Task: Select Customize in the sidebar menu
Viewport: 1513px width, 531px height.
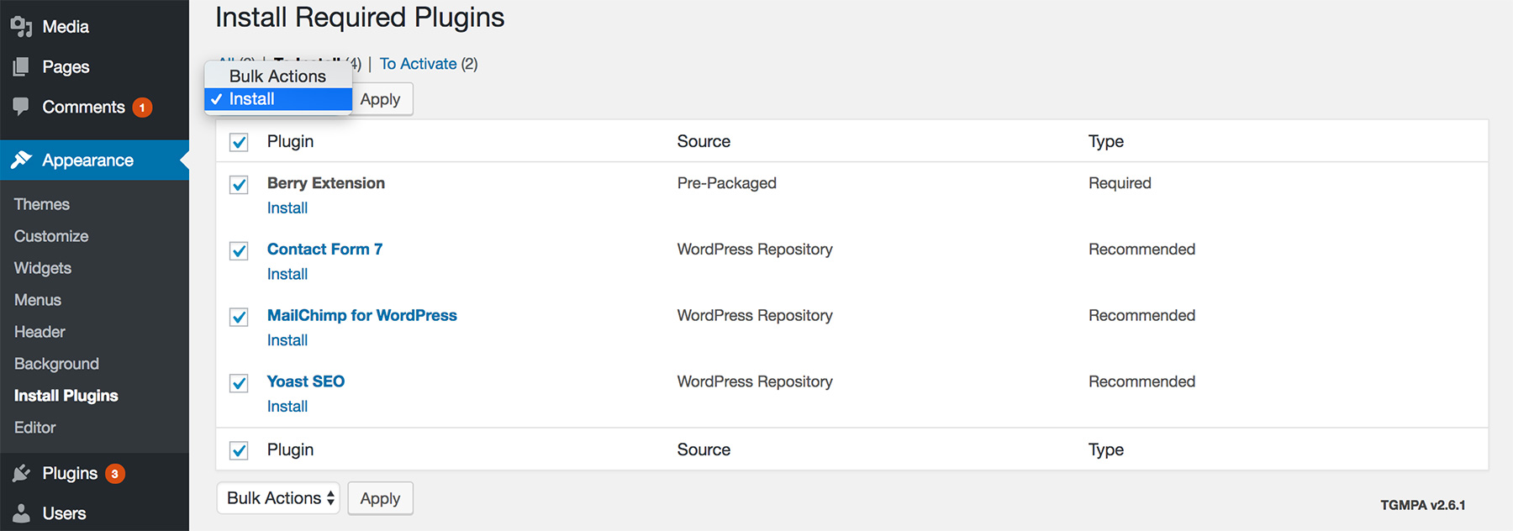Action: [50, 235]
